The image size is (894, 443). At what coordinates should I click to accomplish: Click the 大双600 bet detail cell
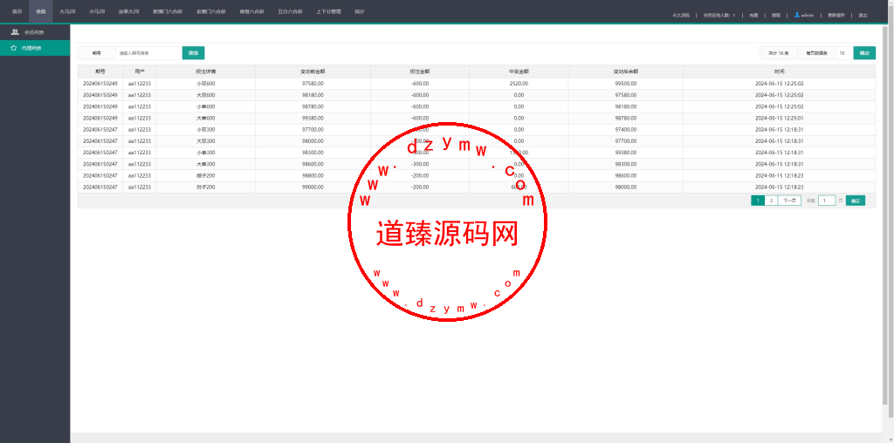(206, 95)
